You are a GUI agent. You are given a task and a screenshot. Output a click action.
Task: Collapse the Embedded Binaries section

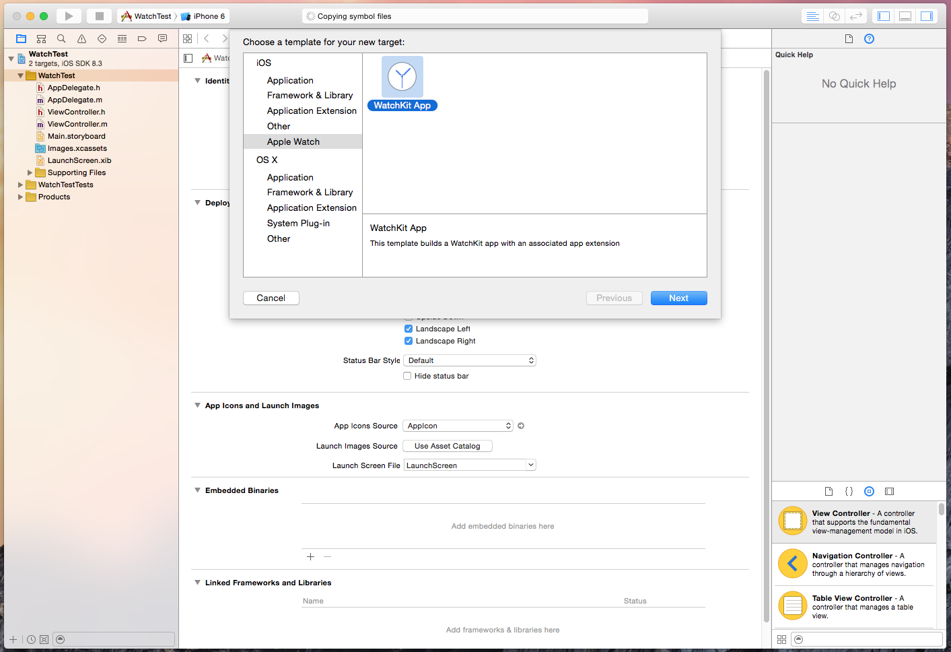pos(197,490)
